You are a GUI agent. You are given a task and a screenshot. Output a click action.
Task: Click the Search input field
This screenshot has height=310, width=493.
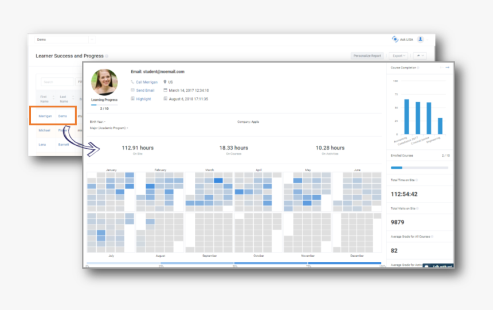click(x=57, y=82)
